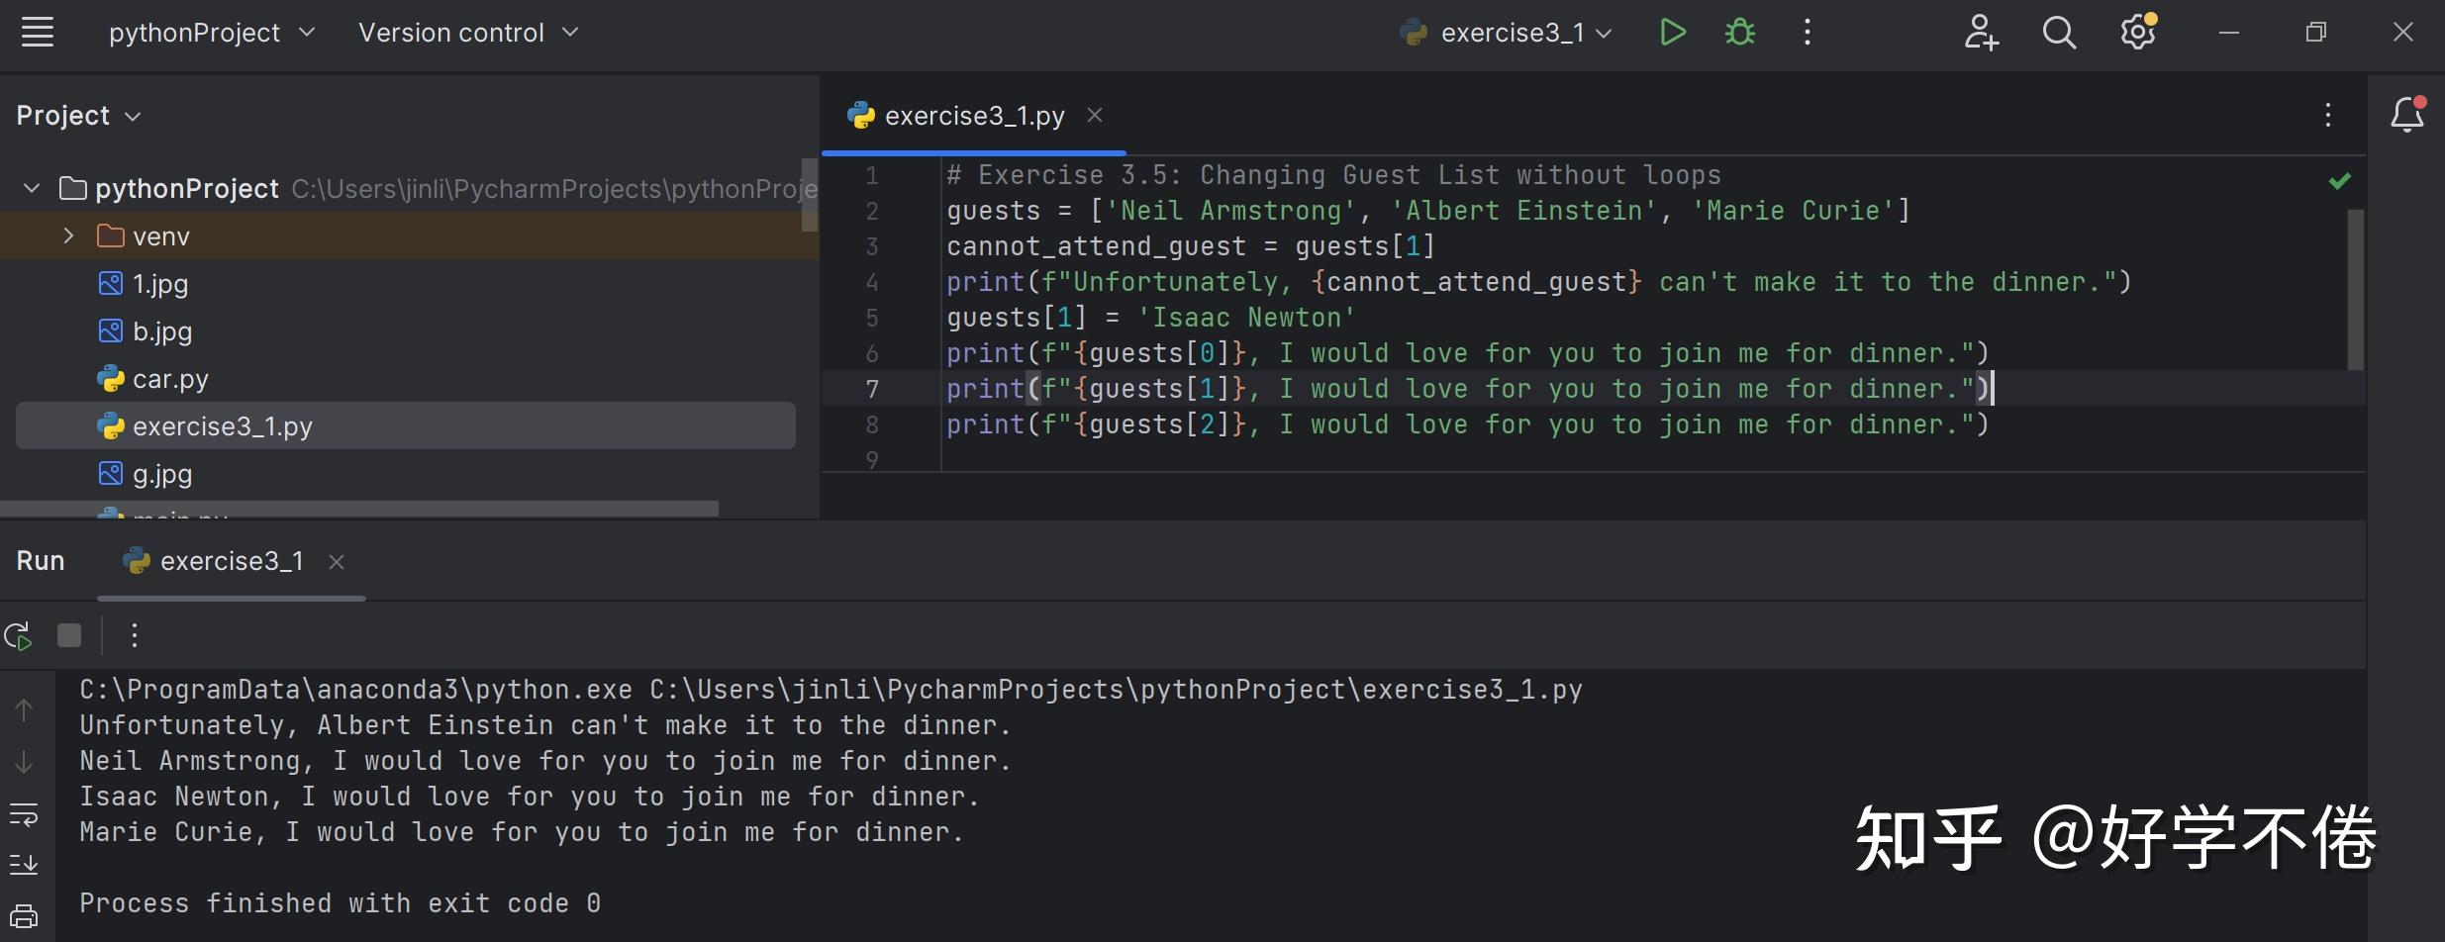Stop the running process square button
Image resolution: width=2445 pixels, height=942 pixels.
[x=69, y=635]
